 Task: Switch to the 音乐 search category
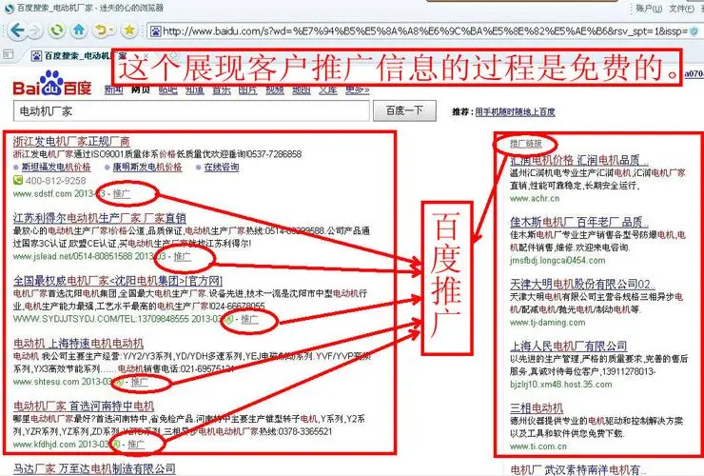tap(222, 89)
